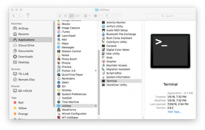Image resolution: width=205 pixels, height=130 pixels.
Task: Click the Add Tags link
Action: coord(174,112)
